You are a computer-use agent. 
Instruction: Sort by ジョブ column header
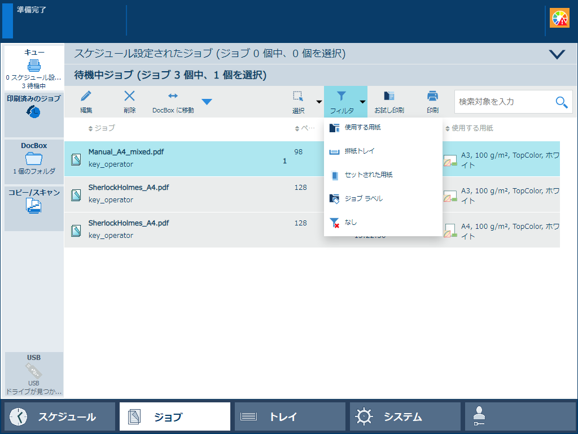tap(102, 128)
